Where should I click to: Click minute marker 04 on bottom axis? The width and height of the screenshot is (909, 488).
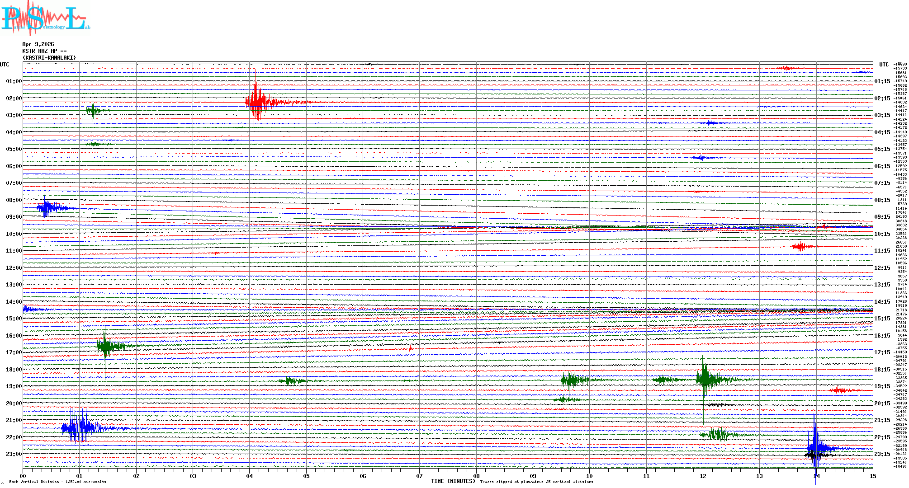tap(249, 476)
